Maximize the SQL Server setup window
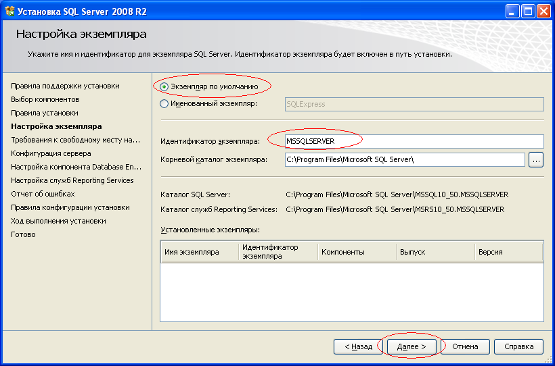555x366 pixels. pyautogui.click(x=528, y=12)
